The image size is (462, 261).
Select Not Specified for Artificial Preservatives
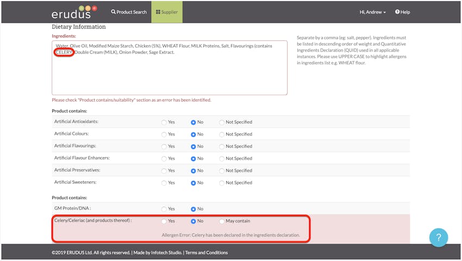tap(222, 171)
